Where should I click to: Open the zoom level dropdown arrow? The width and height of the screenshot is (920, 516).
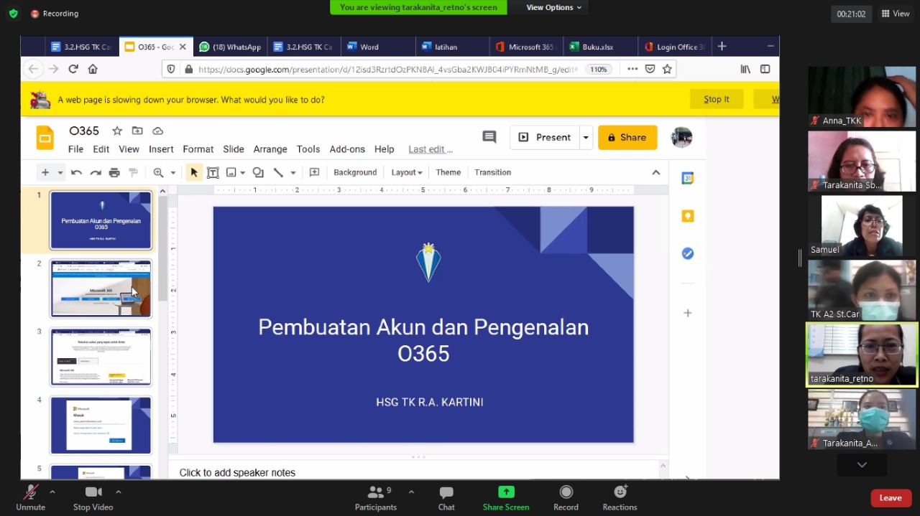tap(172, 173)
